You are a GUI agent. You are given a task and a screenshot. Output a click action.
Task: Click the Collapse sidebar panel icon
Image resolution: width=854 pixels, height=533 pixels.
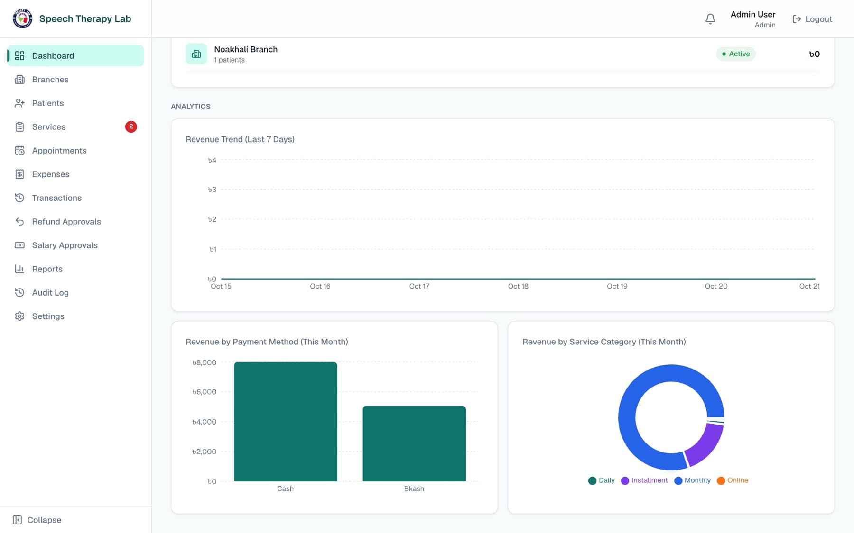click(x=17, y=520)
